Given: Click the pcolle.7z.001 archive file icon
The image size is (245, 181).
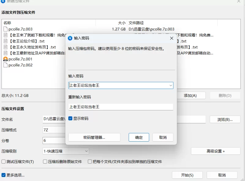Looking at the screenshot, I should [x=6, y=59].
